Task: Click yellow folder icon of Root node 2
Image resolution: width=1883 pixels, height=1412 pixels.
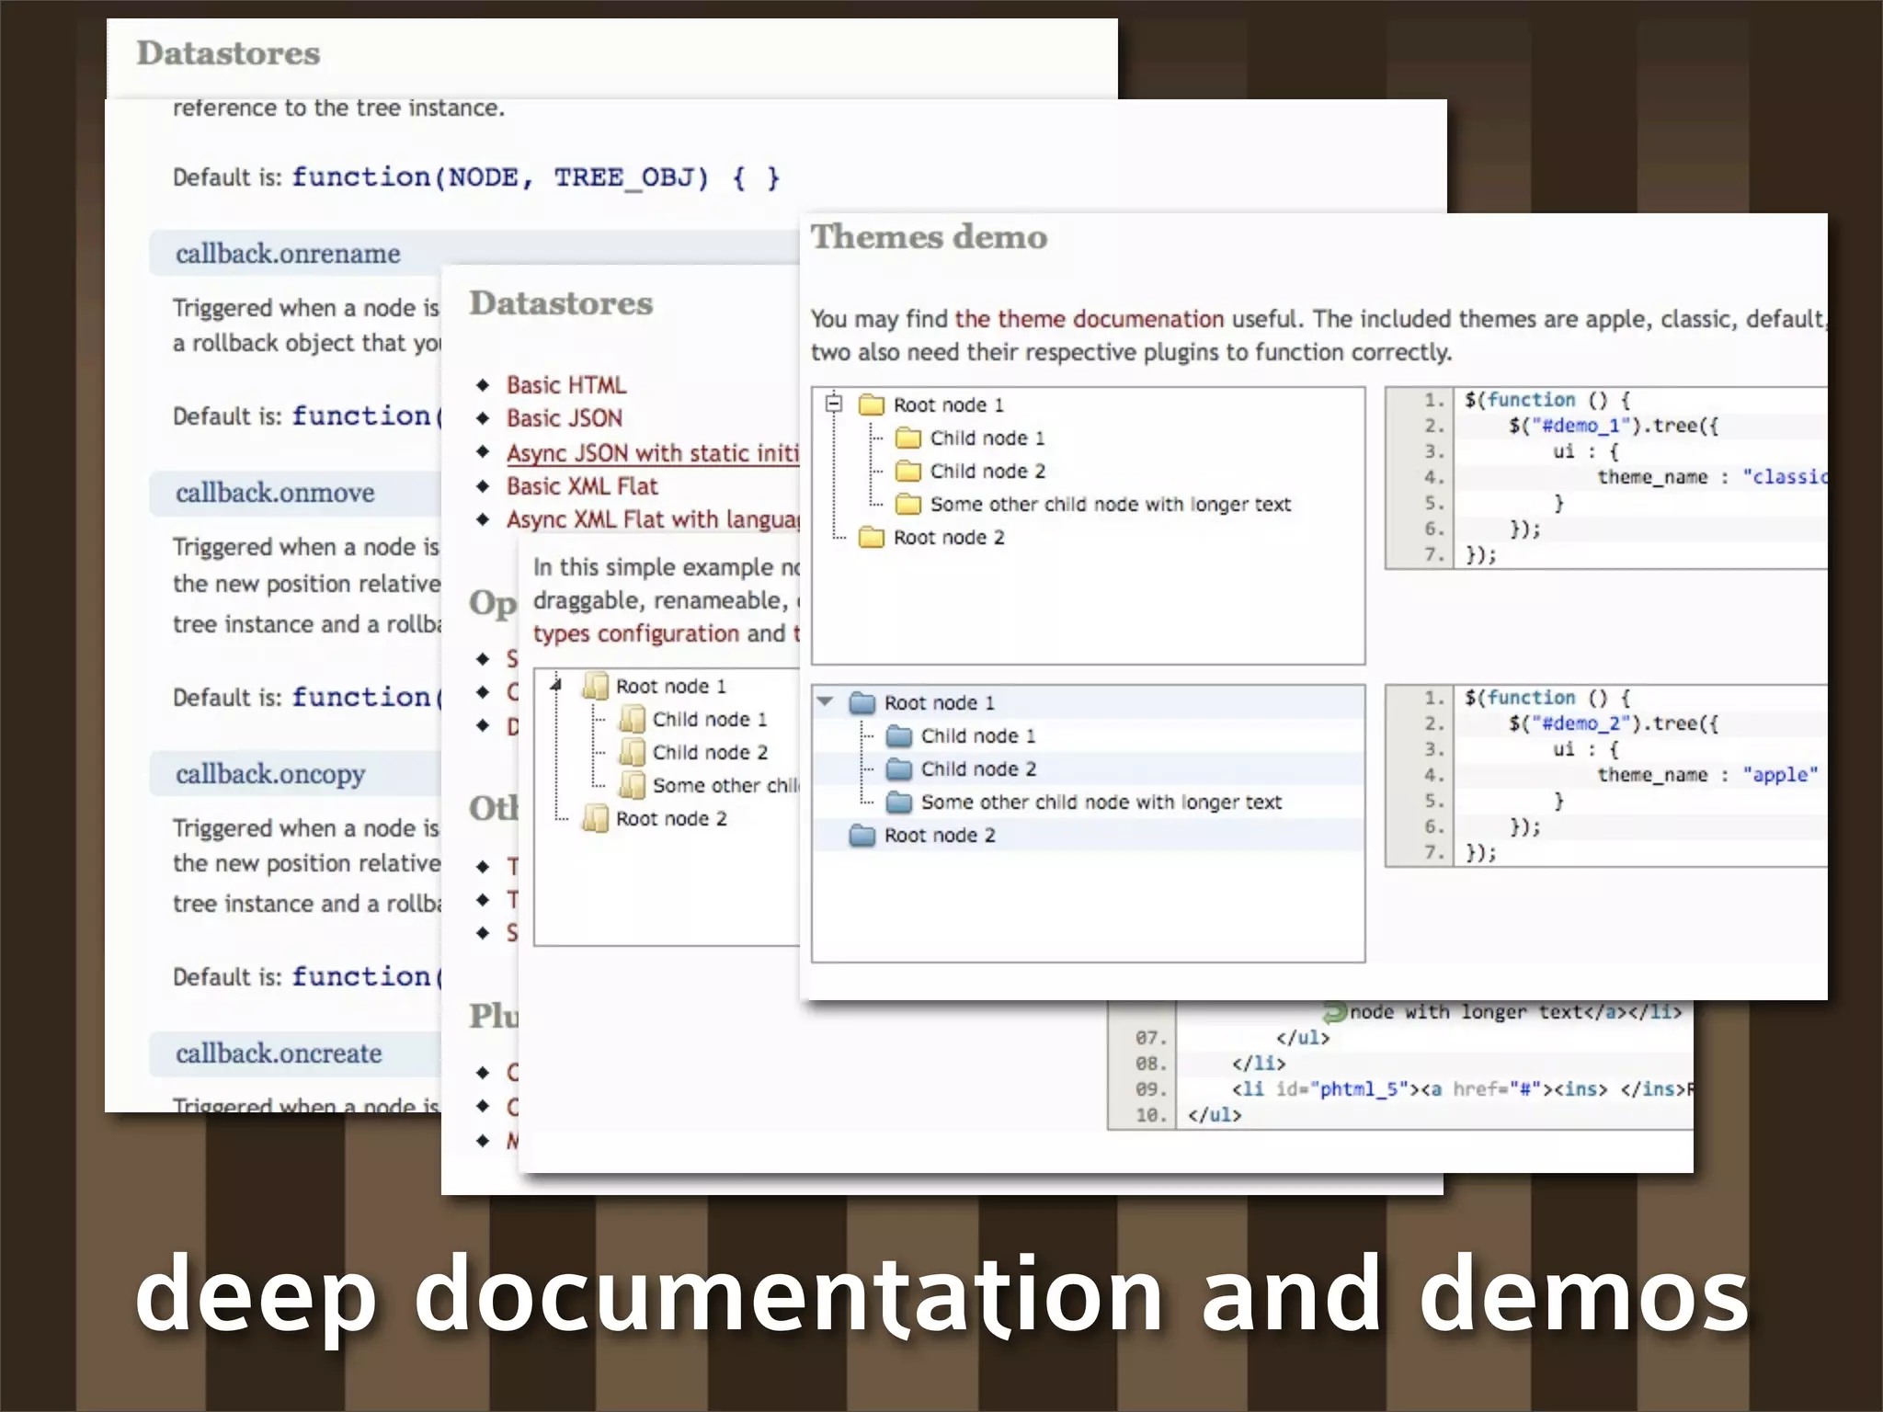Action: [x=871, y=538]
